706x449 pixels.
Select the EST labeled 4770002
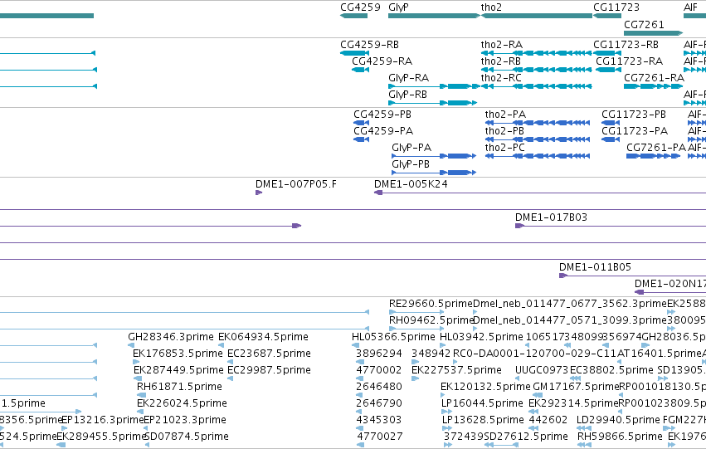pyautogui.click(x=378, y=370)
